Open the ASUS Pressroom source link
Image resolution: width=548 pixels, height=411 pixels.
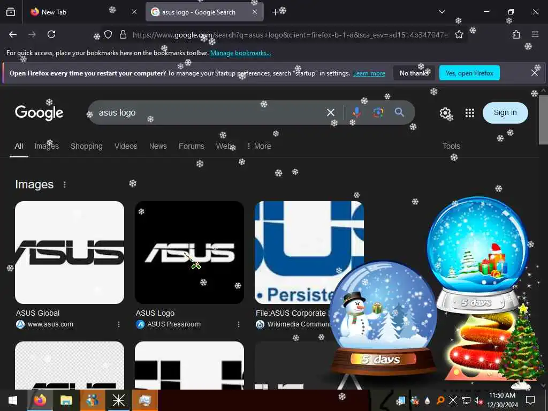pyautogui.click(x=174, y=324)
